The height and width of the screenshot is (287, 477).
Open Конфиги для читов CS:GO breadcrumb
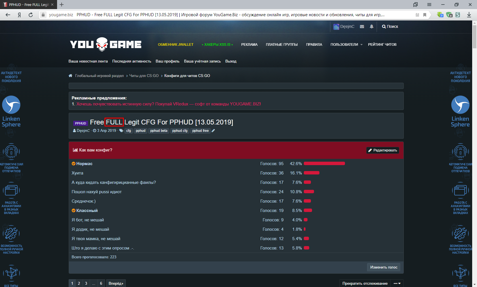click(187, 76)
